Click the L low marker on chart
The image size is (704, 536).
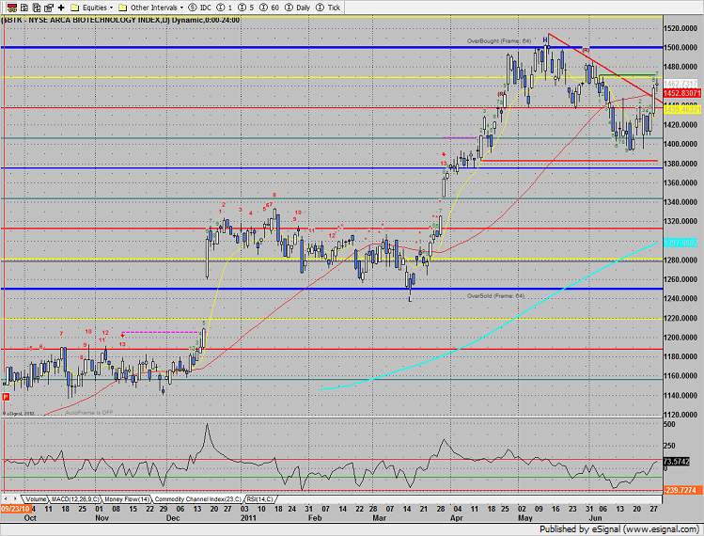click(x=410, y=299)
